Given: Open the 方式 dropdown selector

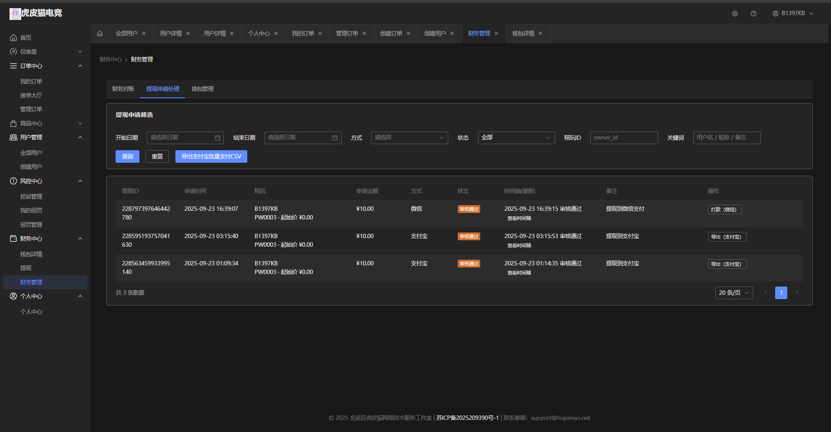Looking at the screenshot, I should click(x=409, y=138).
